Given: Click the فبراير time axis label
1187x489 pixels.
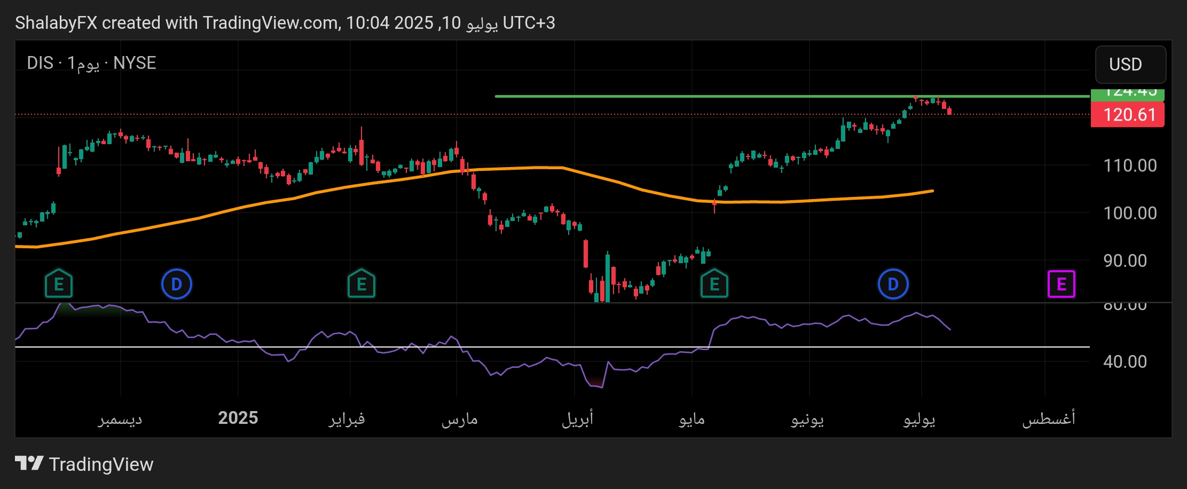Looking at the screenshot, I should (347, 419).
